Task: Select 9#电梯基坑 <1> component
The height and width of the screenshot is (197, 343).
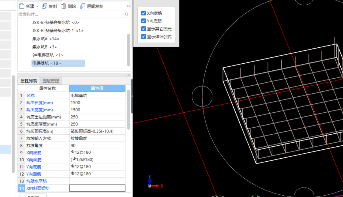Action: (48, 55)
